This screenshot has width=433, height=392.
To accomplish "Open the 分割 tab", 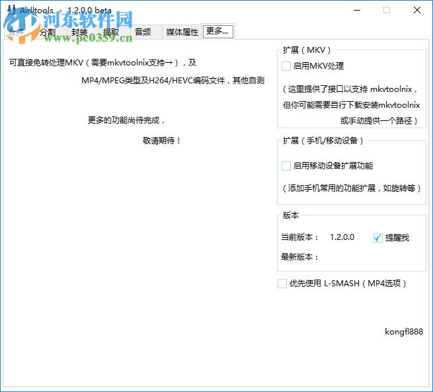I will point(48,32).
